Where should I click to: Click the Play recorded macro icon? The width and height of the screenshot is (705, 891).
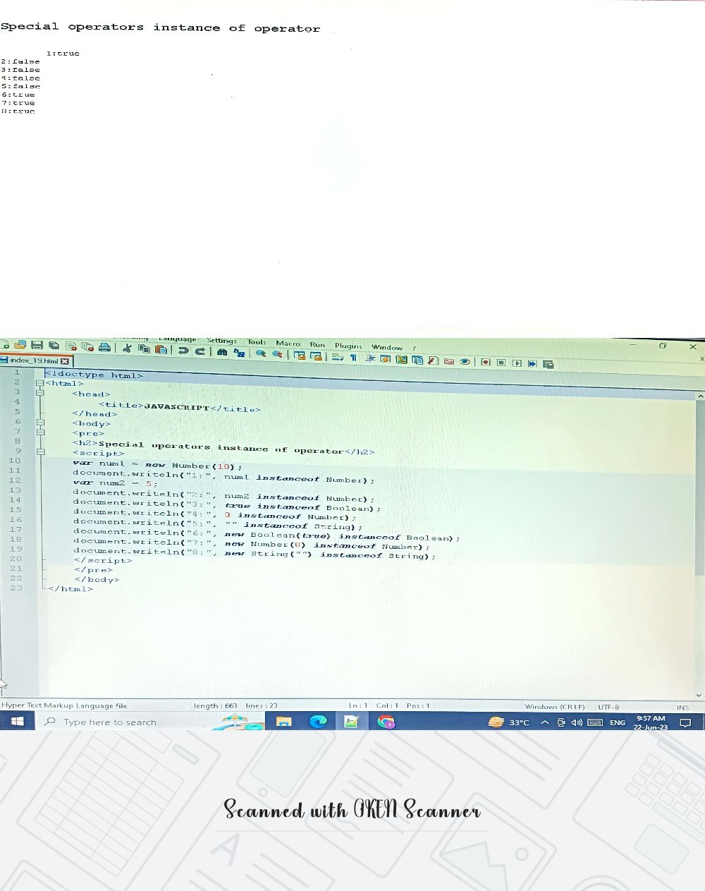click(517, 363)
